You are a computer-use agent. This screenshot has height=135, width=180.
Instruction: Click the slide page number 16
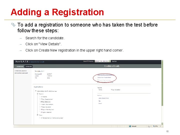pos(167,131)
